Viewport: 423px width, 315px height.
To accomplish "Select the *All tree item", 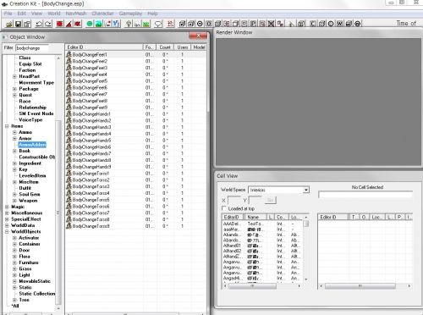I will 15,306.
